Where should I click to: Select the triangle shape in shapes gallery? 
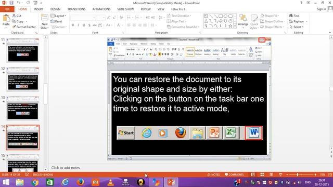pos(206,21)
